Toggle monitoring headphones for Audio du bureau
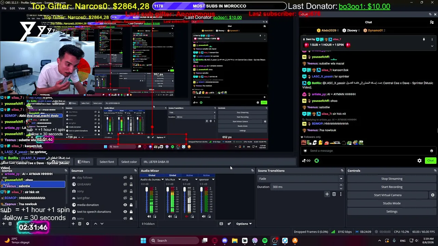 pyautogui.click(x=155, y=216)
